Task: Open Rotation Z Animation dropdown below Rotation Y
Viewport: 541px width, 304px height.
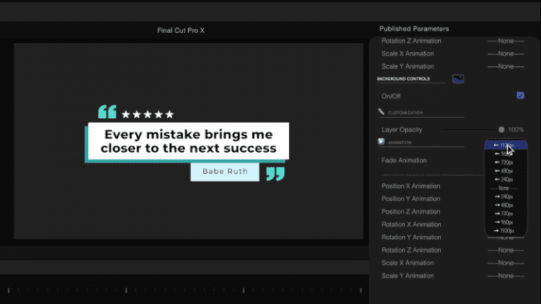Action: 506,251
